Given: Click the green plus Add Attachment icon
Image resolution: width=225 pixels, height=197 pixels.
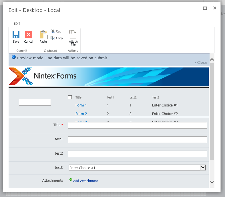Looking at the screenshot, I should coord(71,180).
